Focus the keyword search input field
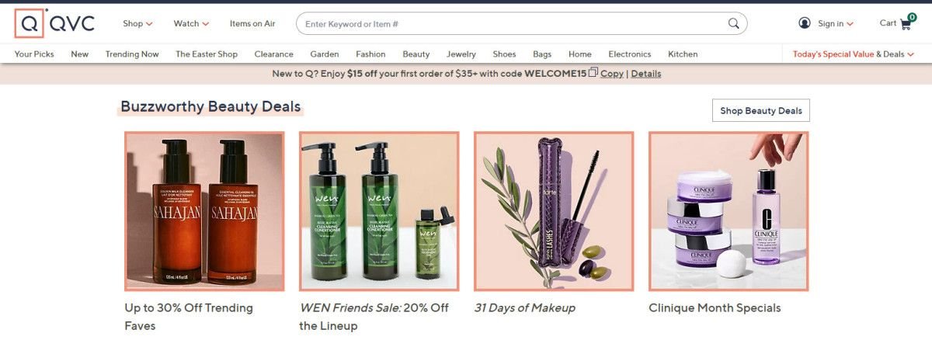 tap(513, 23)
